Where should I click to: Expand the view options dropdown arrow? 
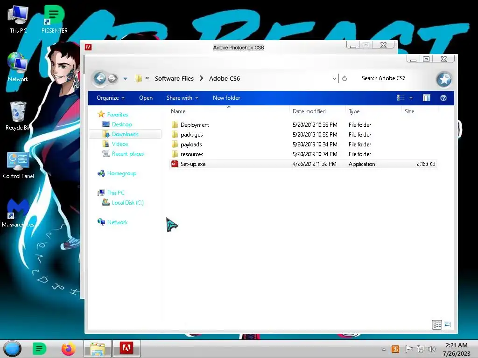(411, 98)
